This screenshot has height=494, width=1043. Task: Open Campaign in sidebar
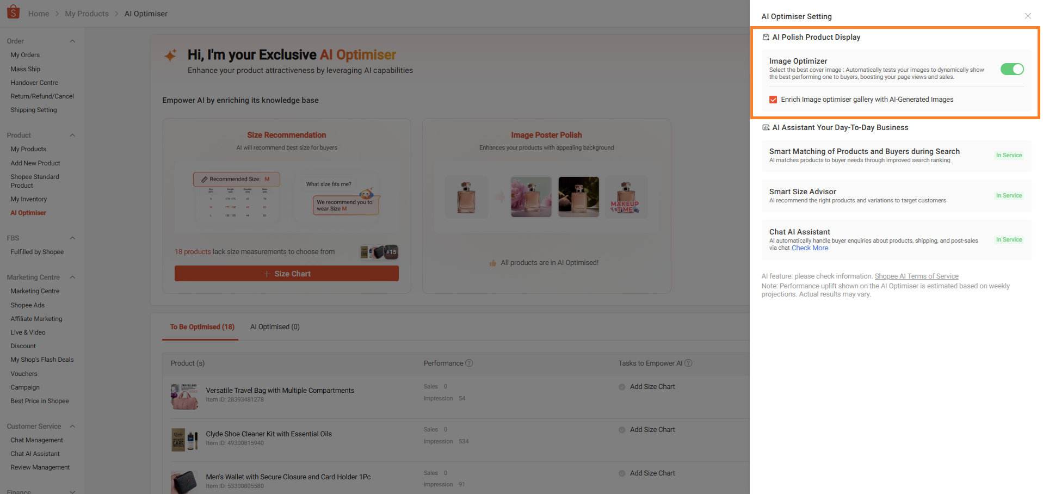(25, 387)
